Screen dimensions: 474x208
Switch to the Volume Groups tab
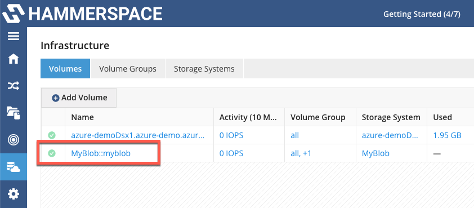click(128, 68)
